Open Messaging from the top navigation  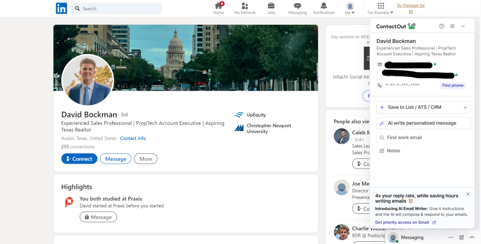297,6
